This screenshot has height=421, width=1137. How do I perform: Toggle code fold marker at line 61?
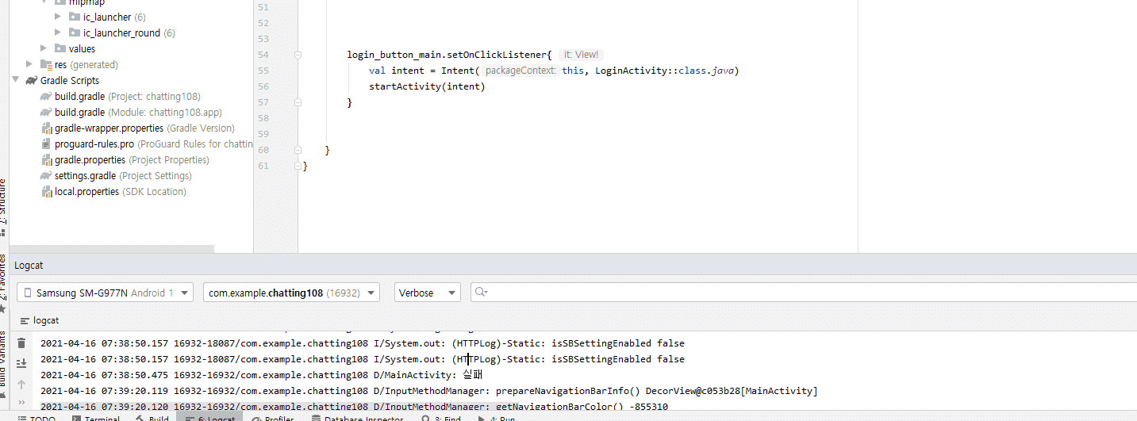coord(298,166)
